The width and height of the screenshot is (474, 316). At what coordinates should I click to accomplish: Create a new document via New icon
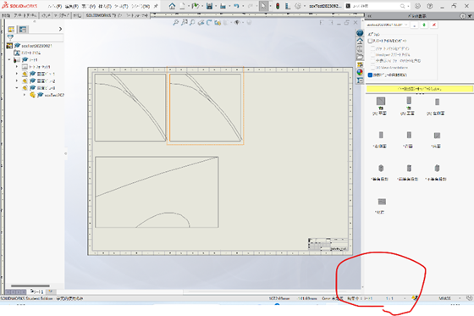click(182, 6)
